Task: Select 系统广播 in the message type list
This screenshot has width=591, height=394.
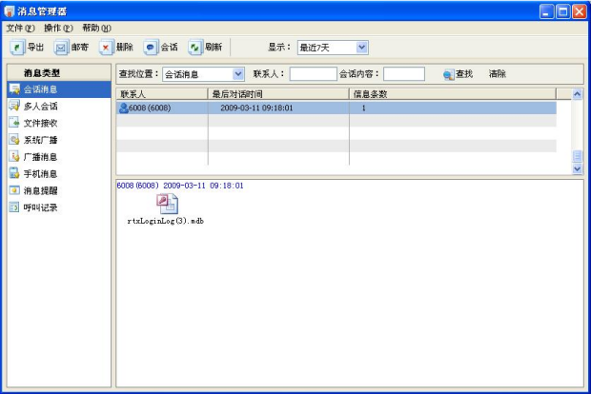Action: (x=59, y=140)
